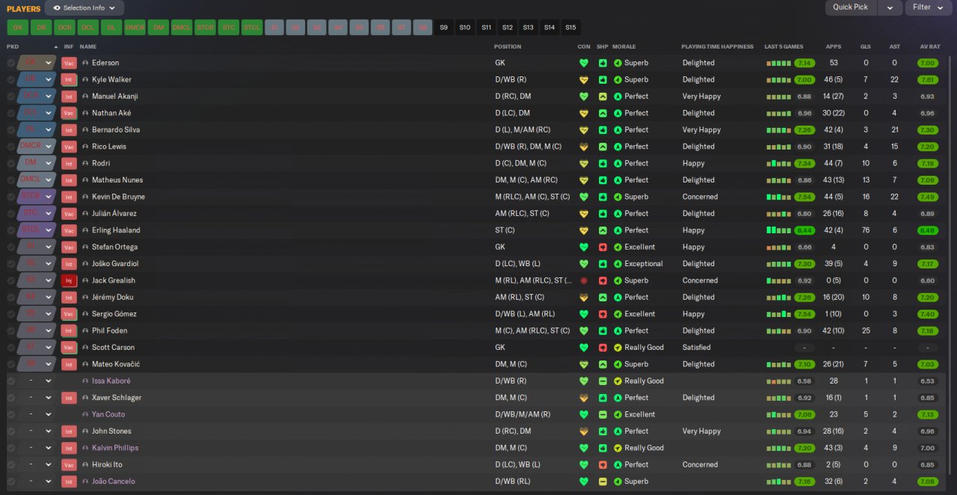Select the DMCL position slot

click(x=182, y=28)
